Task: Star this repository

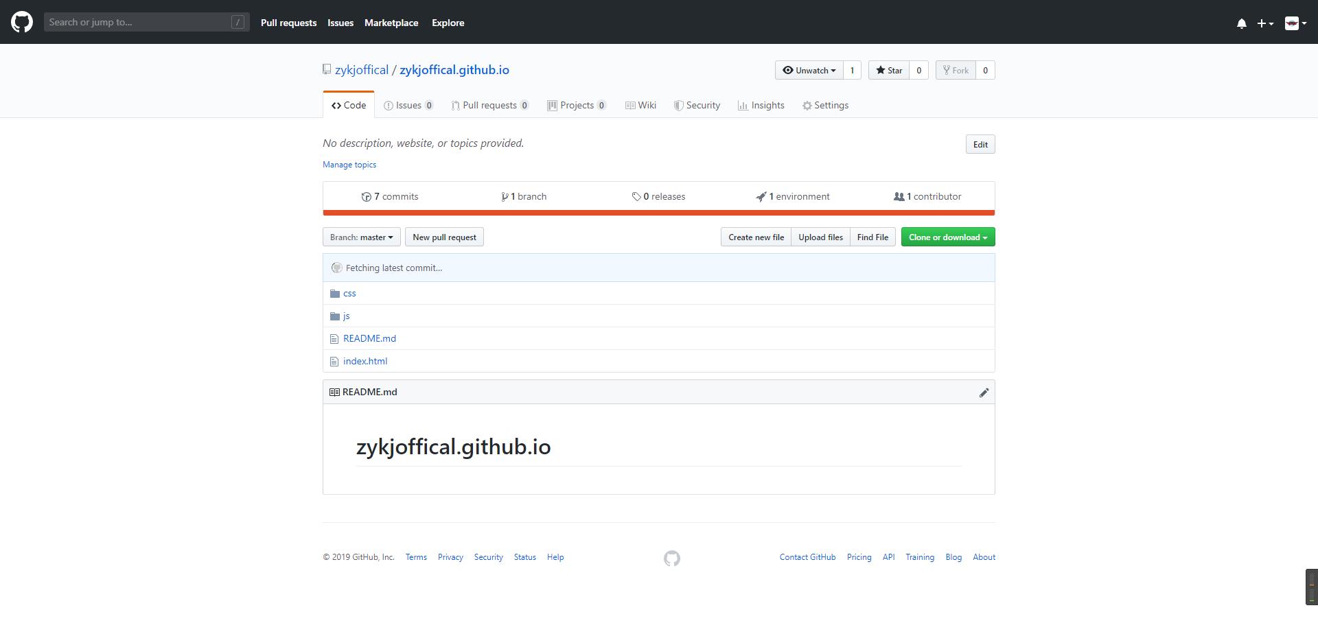Action: click(x=889, y=70)
